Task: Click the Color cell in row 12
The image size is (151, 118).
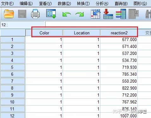Action: pyautogui.click(x=44, y=115)
